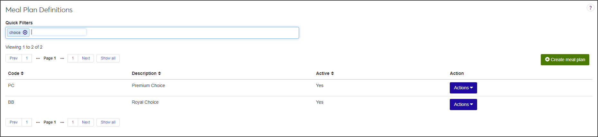Go to first page number in bottom pagination

click(27, 122)
